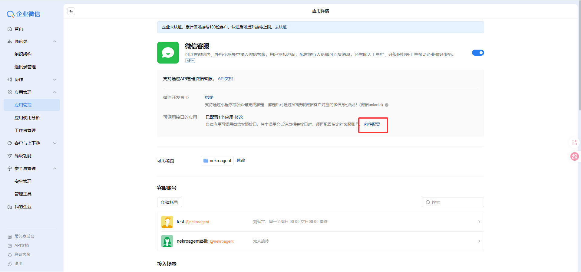Click the back arrow button
The width and height of the screenshot is (581, 272).
coord(71,11)
